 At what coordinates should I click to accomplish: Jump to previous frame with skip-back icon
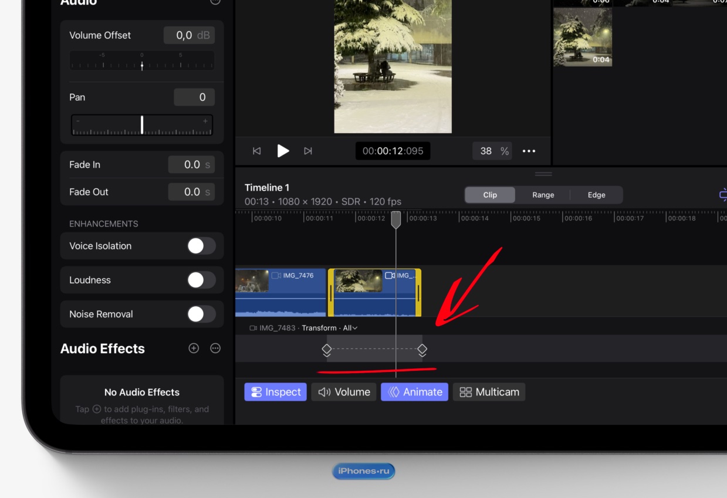[x=256, y=151]
